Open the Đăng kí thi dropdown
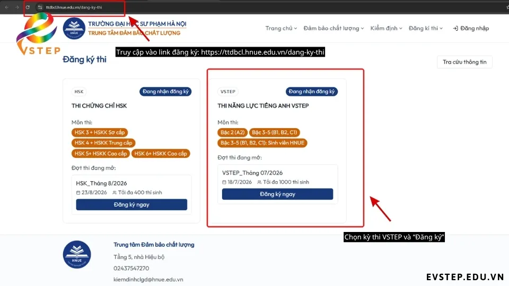Viewport: 509px width, 286px height. [x=426, y=28]
